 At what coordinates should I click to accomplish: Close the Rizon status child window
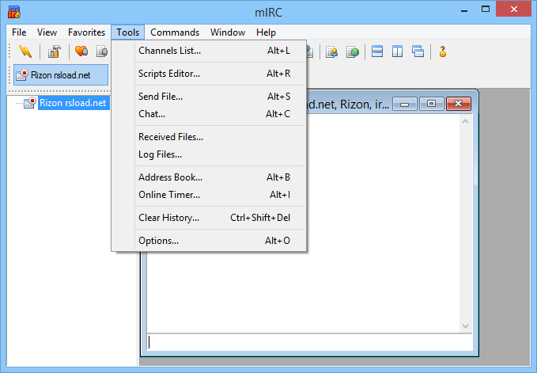(x=459, y=104)
